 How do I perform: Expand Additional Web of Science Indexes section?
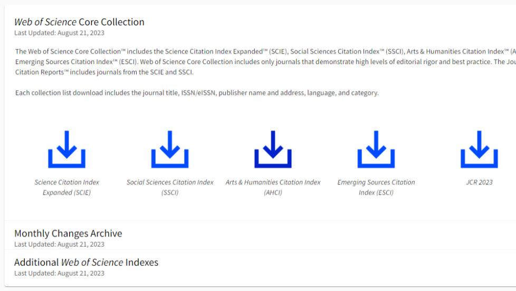(86, 262)
